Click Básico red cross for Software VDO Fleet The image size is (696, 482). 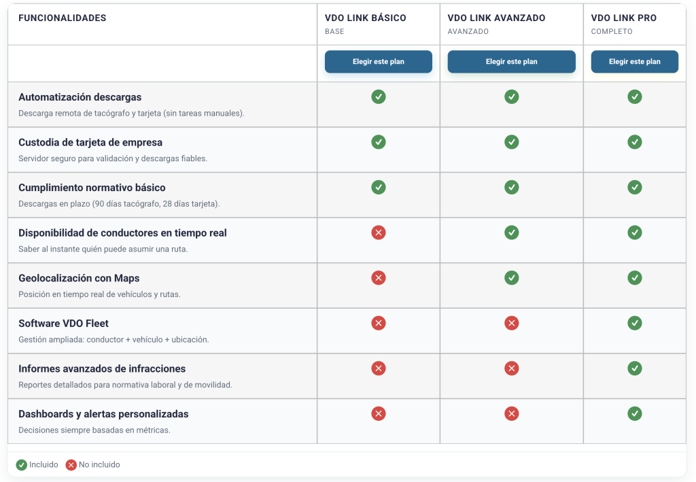378,323
